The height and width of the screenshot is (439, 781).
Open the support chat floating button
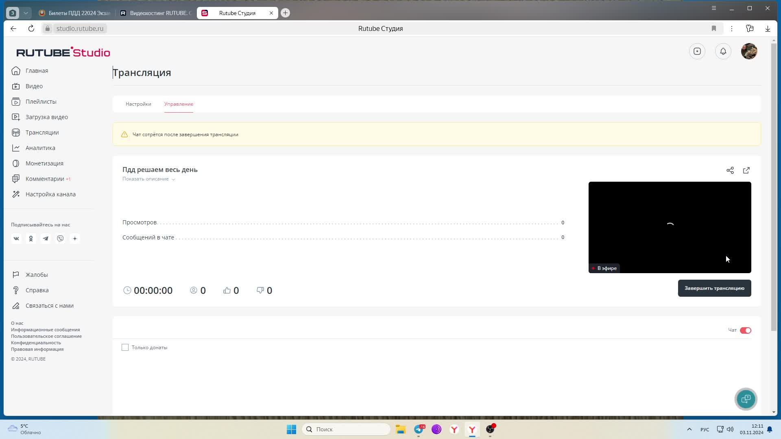(746, 399)
